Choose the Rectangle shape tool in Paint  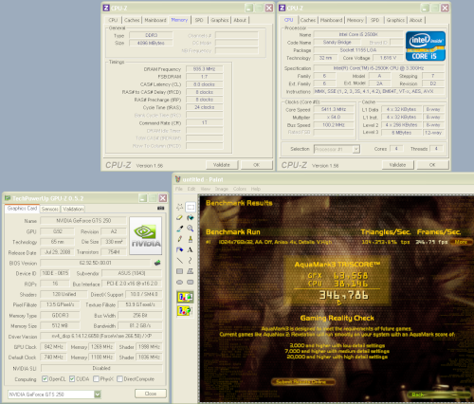[180, 271]
